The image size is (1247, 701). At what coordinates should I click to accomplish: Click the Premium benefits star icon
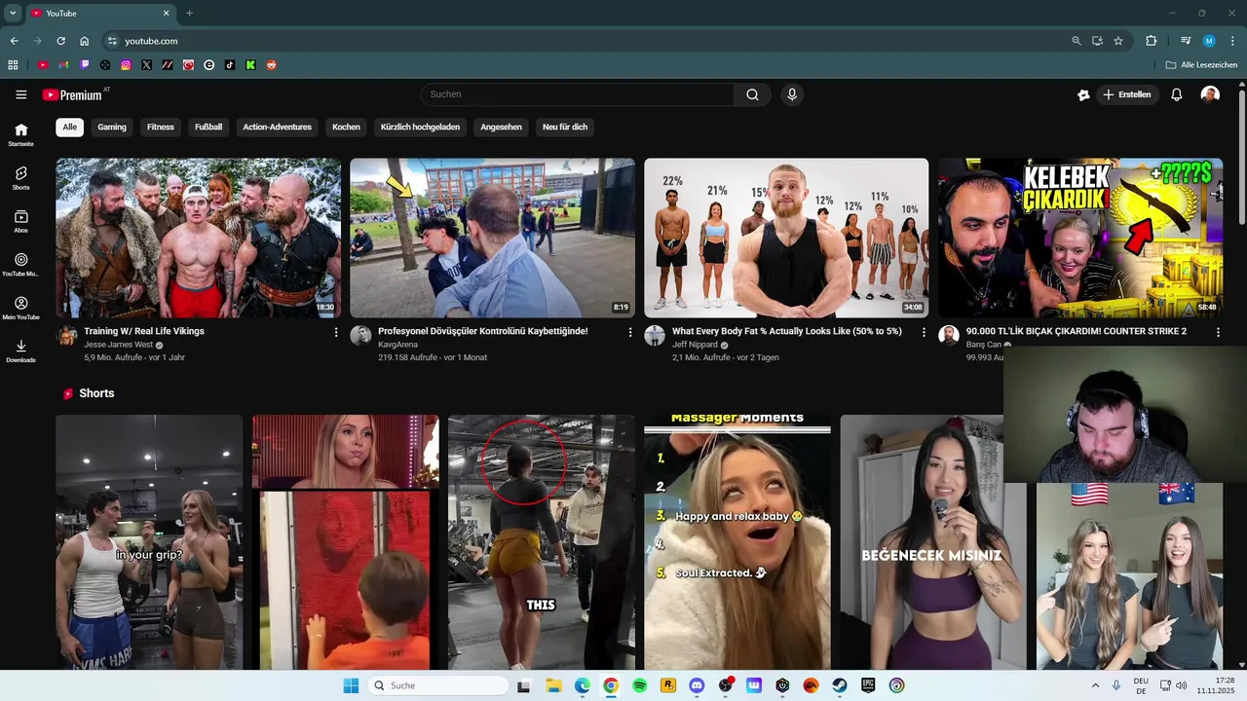1083,94
